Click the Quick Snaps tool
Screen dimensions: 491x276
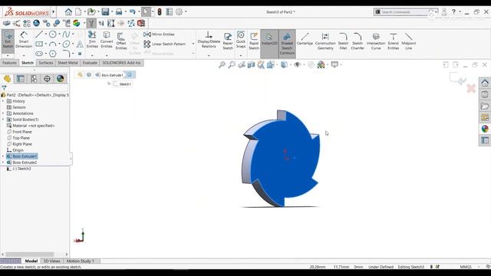241,39
